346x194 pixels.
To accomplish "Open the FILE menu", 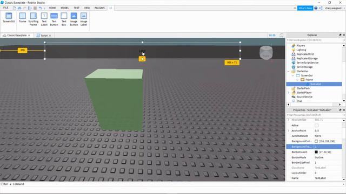I will (5, 8).
